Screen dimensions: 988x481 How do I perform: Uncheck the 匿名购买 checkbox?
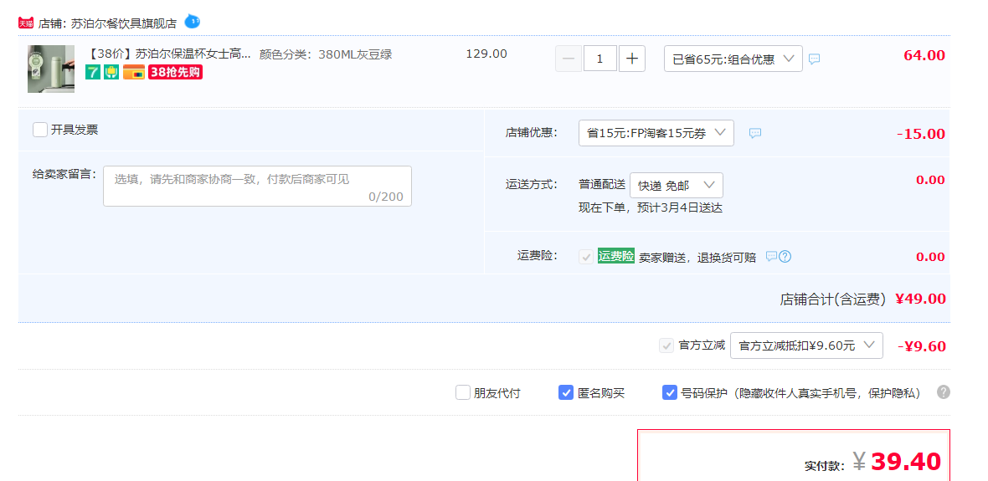[566, 393]
